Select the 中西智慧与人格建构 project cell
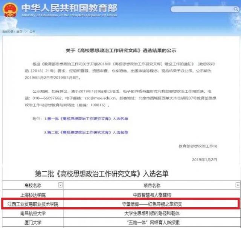 (152, 195)
